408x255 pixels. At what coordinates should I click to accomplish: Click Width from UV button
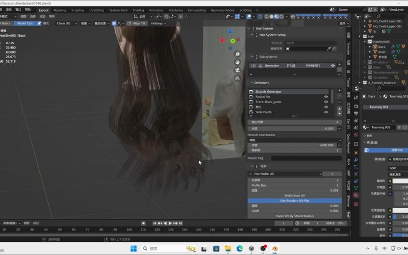click(x=295, y=195)
